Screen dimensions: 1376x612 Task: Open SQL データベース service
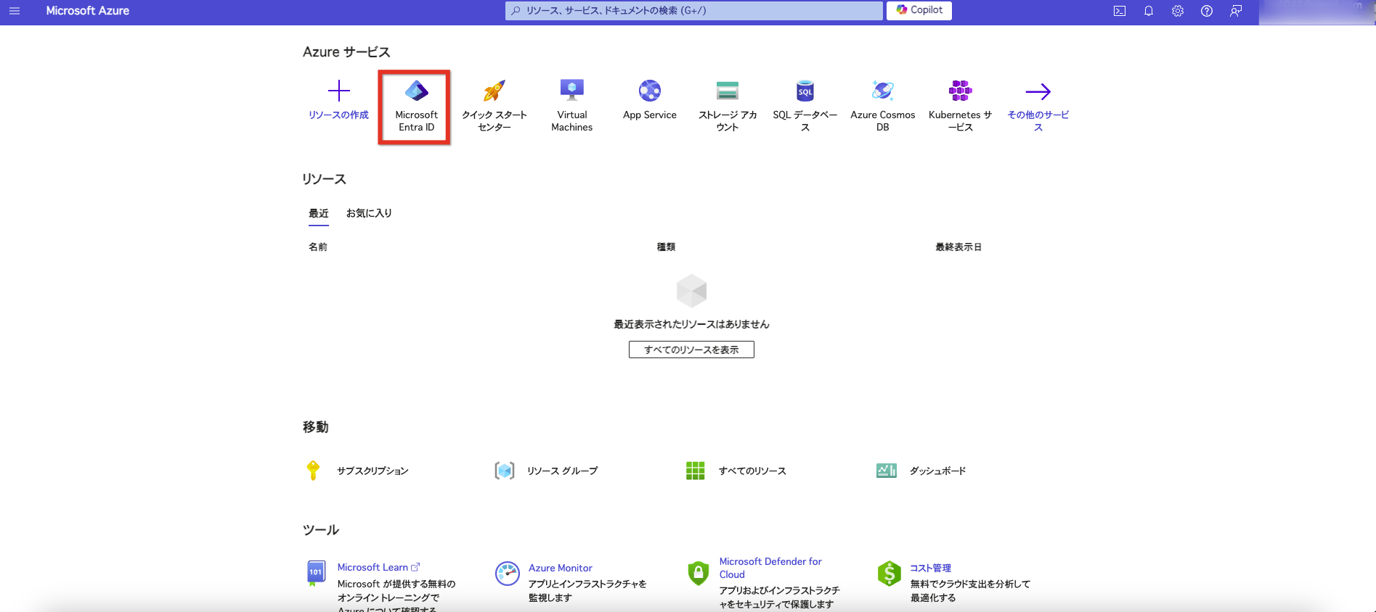pos(805,107)
